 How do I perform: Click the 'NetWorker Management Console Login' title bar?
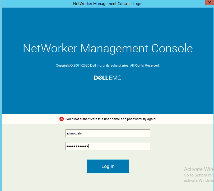[108, 3]
